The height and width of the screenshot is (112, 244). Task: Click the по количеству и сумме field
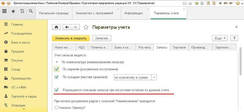click(133, 77)
